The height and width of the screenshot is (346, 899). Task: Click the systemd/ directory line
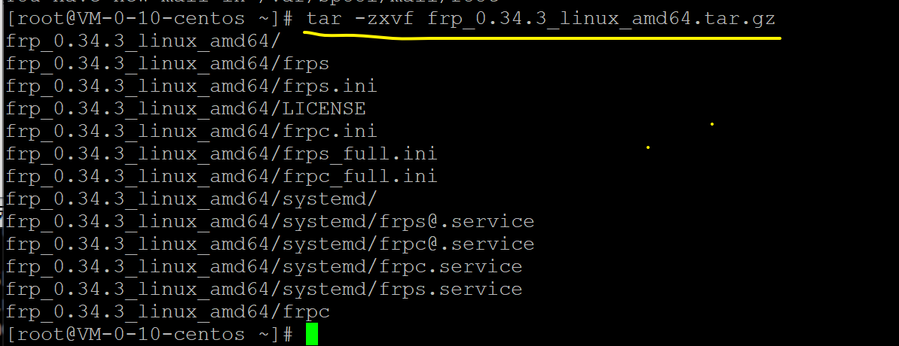(191, 199)
